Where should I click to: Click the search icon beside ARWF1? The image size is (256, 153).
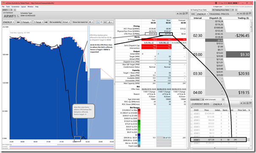pos(18,16)
